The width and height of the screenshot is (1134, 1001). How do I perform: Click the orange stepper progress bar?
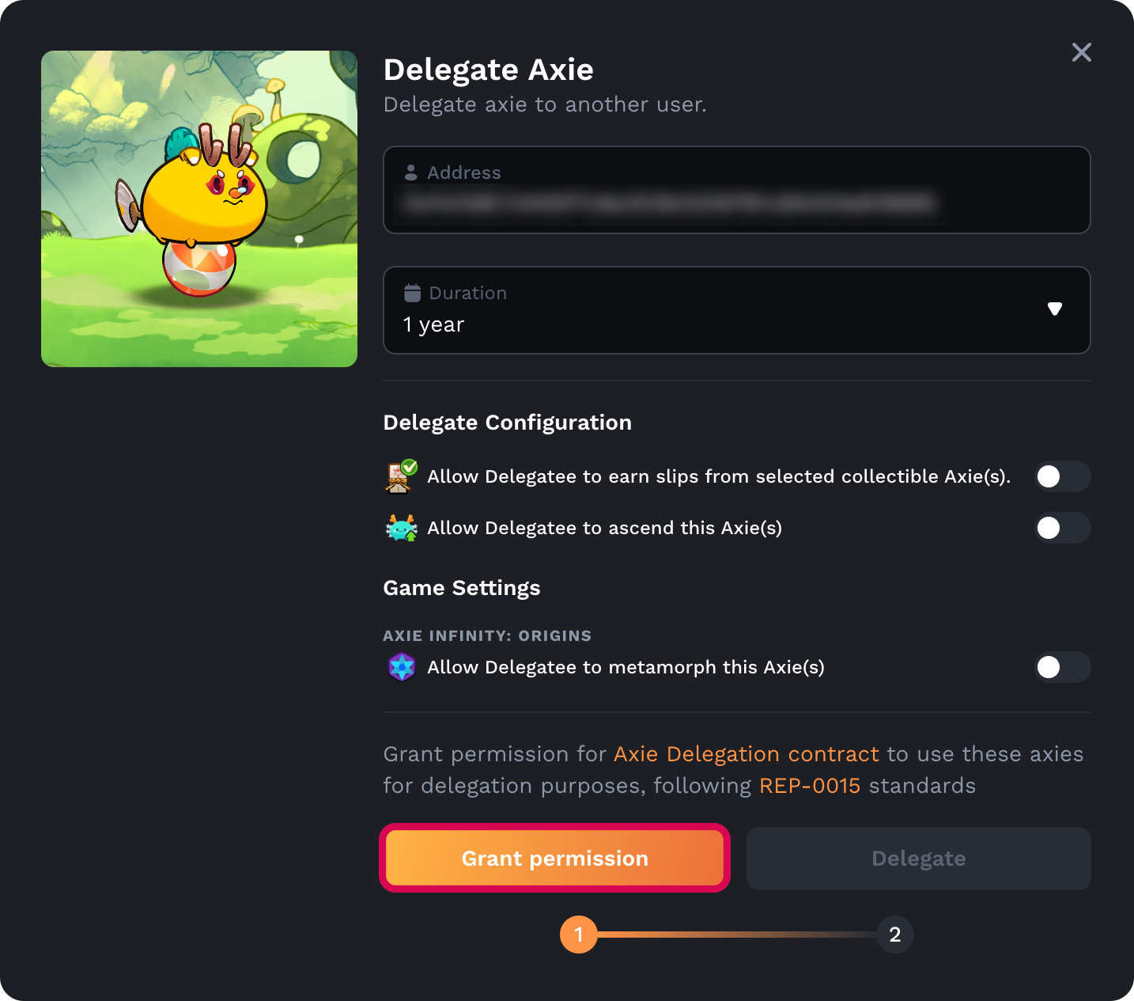735,935
